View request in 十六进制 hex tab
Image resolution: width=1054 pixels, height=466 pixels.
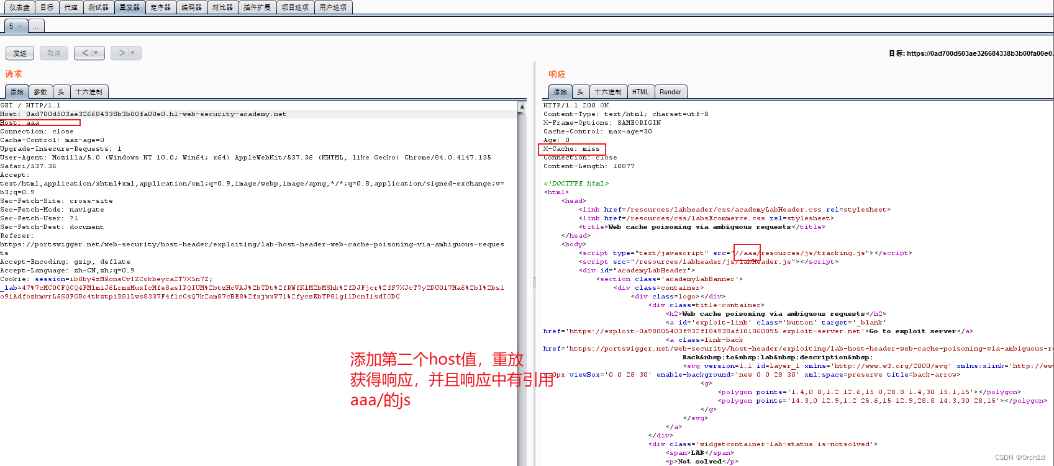[x=89, y=92]
